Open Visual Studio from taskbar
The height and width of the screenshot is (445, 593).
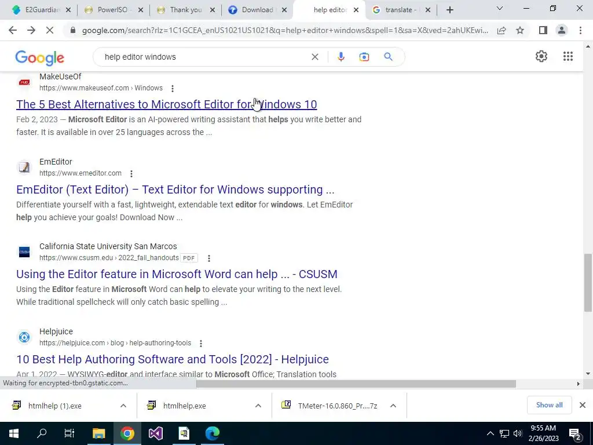pos(155,433)
